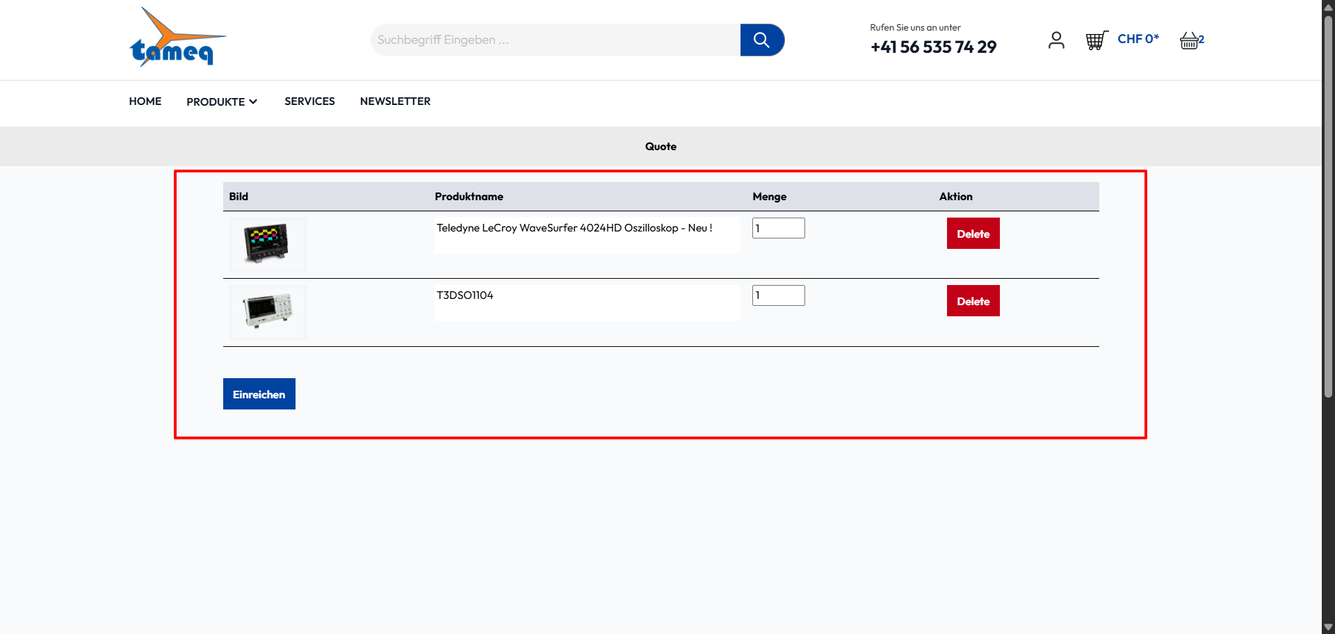Open the Services menu item
Image resolution: width=1335 pixels, height=634 pixels.
(x=309, y=101)
